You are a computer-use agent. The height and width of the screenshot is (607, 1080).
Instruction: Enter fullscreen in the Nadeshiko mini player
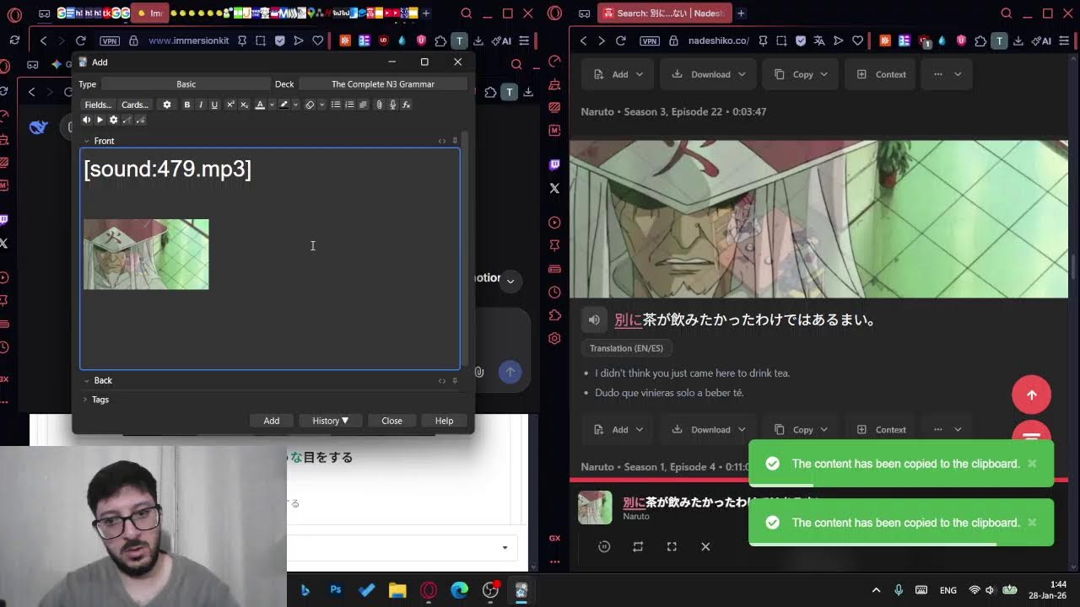672,546
